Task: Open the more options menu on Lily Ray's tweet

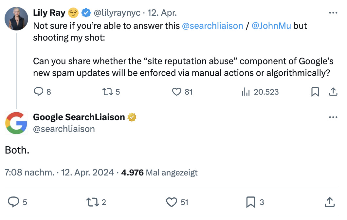Action: click(333, 12)
